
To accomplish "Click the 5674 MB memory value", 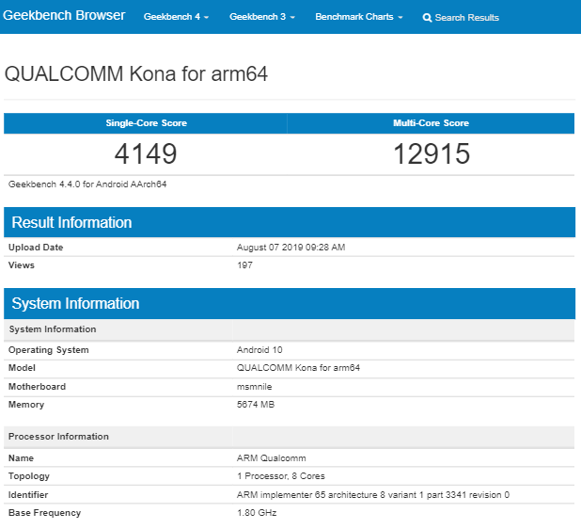I will (256, 405).
